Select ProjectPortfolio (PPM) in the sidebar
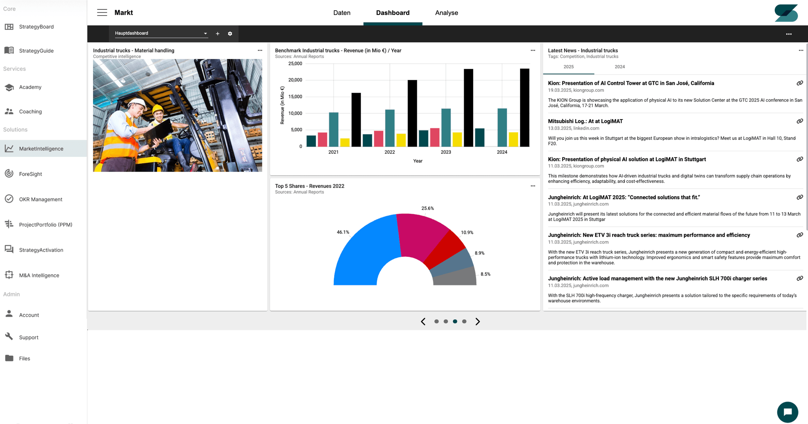The image size is (808, 424). pos(46,224)
